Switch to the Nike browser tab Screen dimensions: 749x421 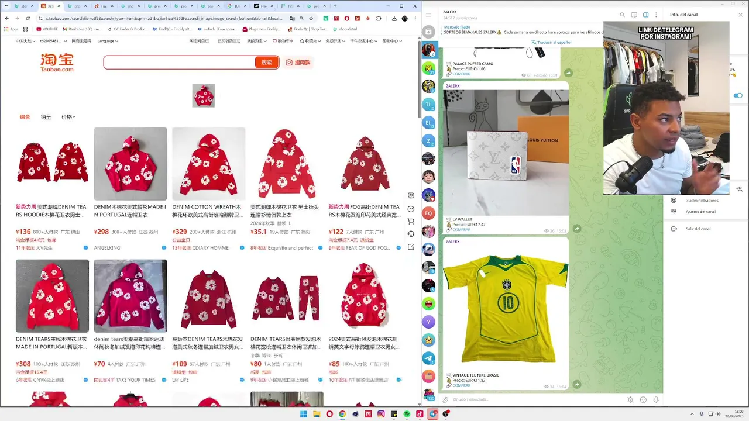tap(262, 6)
